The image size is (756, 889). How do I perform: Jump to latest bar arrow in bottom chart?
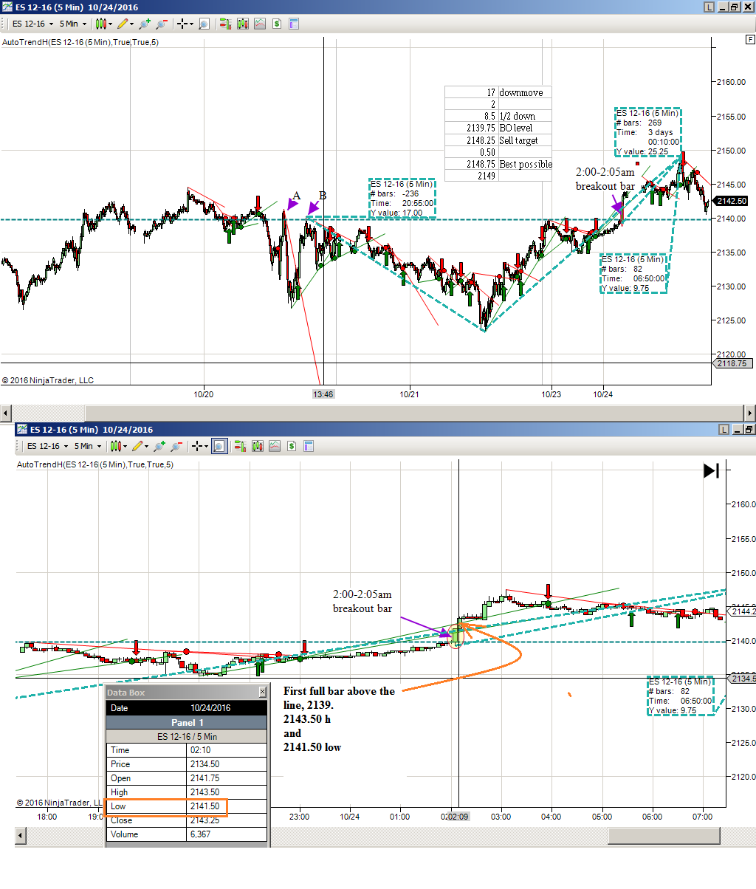coord(711,470)
